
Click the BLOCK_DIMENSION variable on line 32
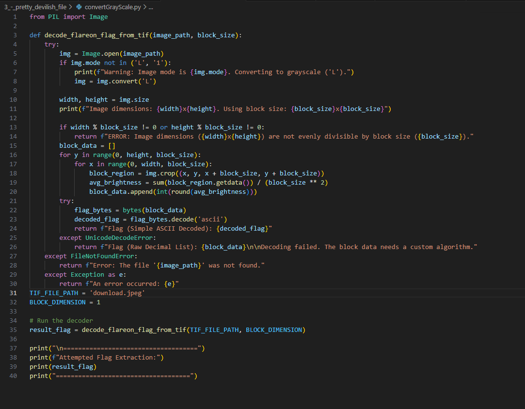coord(57,302)
